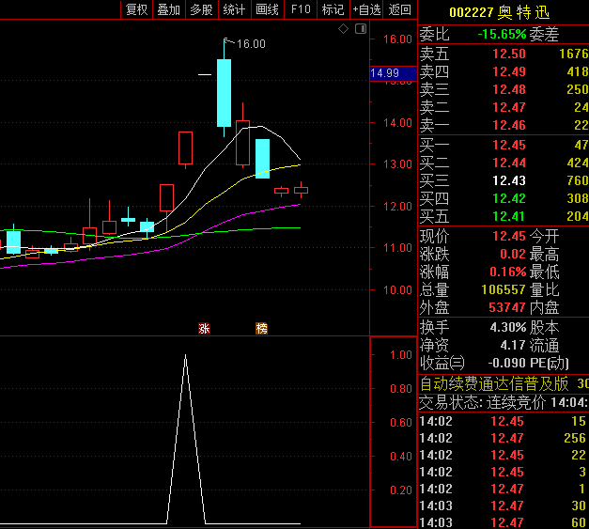
Task: Click the 002227 奥特迅 stock title
Action: click(x=500, y=12)
